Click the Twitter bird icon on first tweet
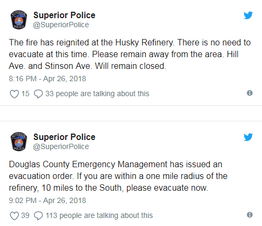The width and height of the screenshot is (262, 226). pos(248,15)
